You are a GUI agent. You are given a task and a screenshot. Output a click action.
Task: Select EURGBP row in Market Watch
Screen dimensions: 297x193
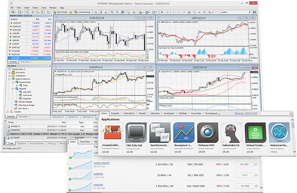(x=30, y=58)
